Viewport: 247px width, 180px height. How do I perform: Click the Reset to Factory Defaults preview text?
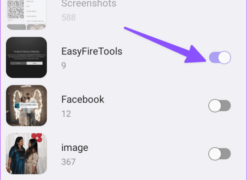pyautogui.click(x=26, y=51)
